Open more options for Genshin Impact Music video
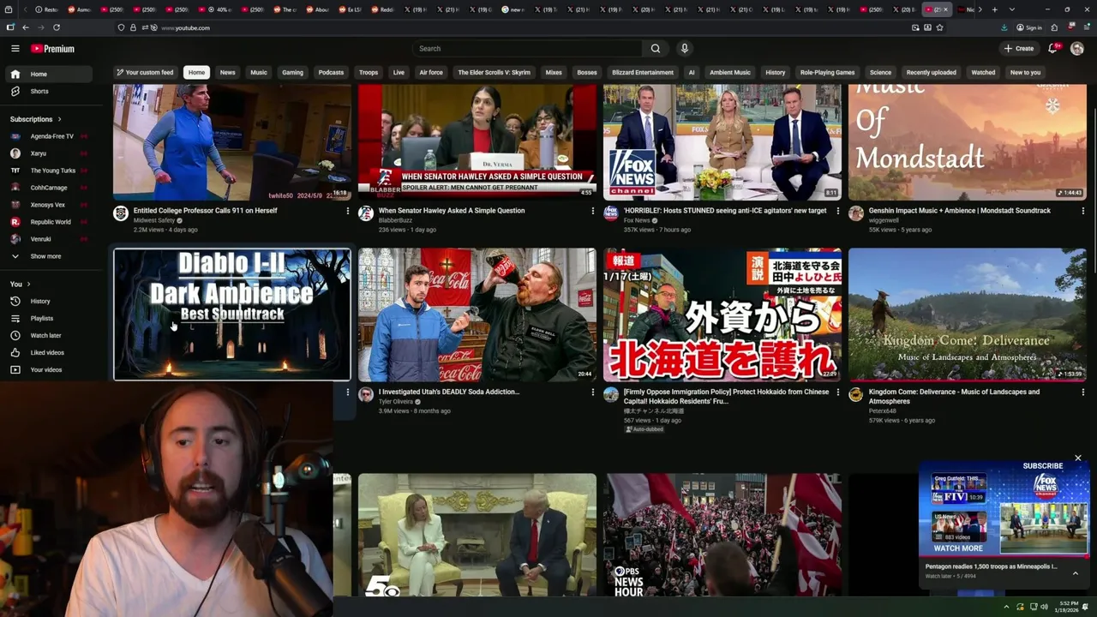The image size is (1097, 617). click(x=1082, y=211)
